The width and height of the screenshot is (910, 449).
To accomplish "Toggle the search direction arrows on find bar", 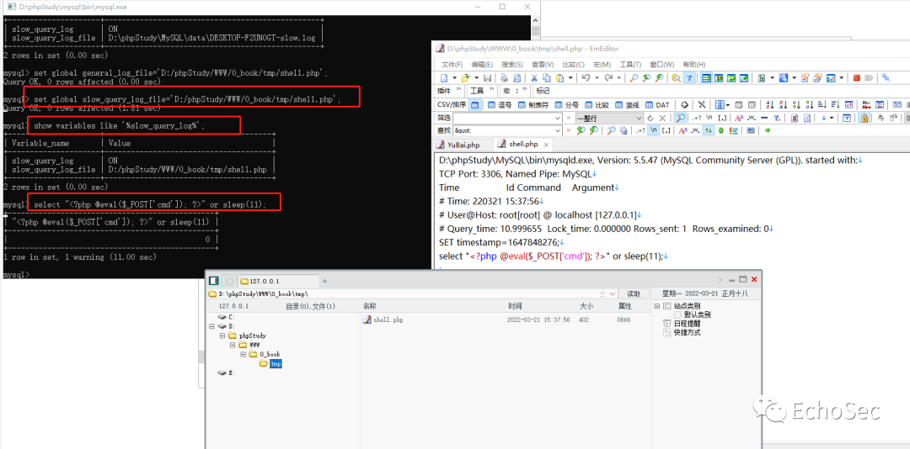I will [708, 130].
